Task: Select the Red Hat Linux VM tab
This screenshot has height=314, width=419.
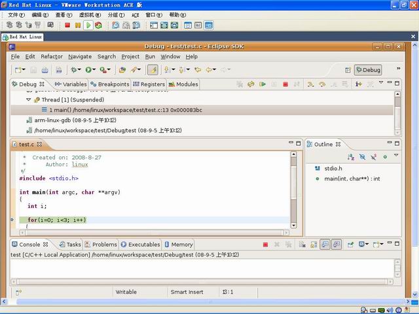Action: pyautogui.click(x=22, y=37)
